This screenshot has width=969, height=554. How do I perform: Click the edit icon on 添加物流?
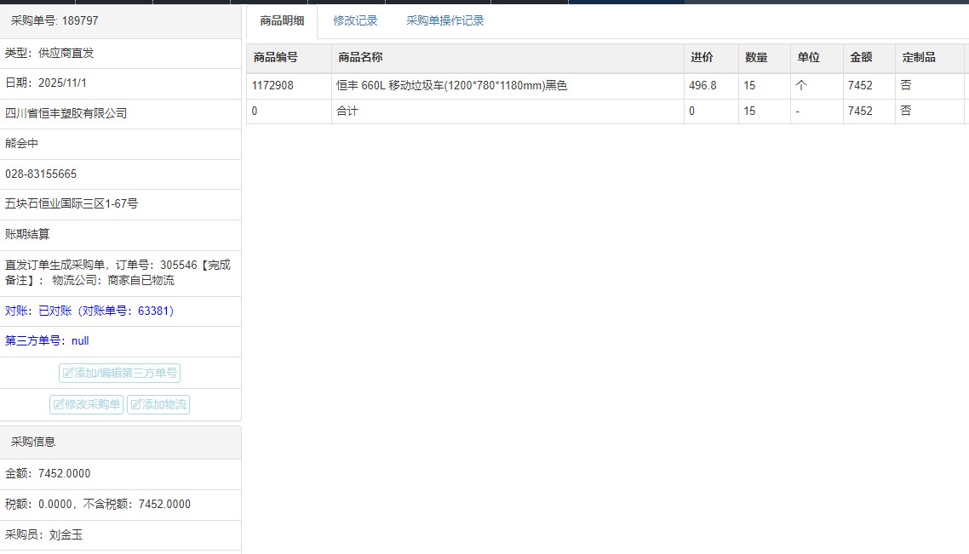click(135, 405)
